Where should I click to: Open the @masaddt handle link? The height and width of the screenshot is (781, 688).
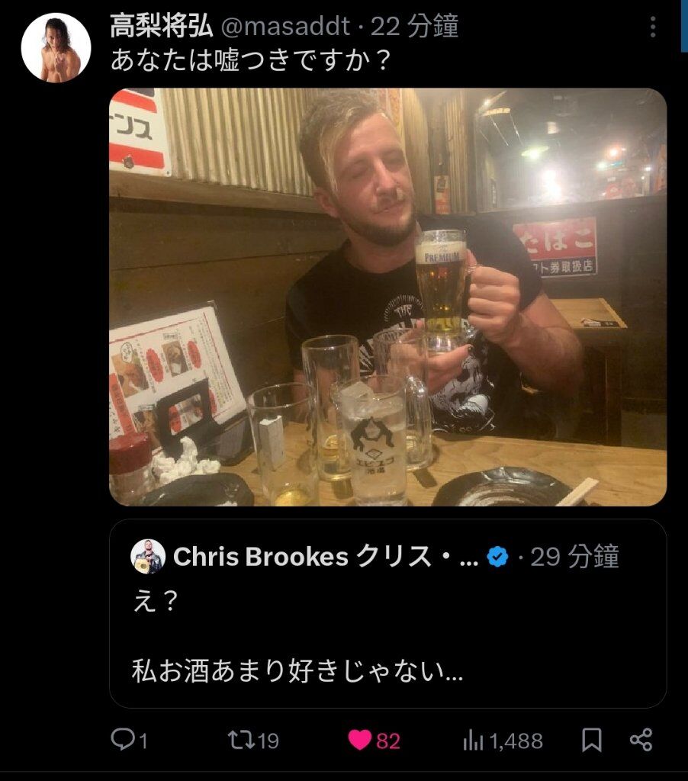pyautogui.click(x=285, y=27)
